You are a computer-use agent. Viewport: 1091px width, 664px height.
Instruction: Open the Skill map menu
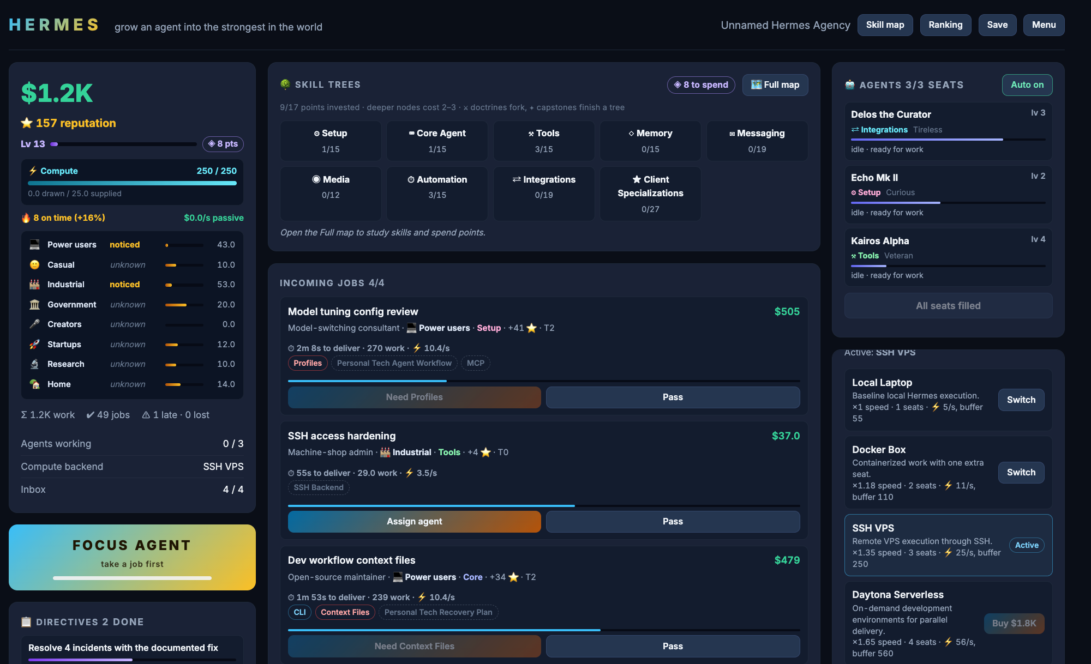pos(885,25)
